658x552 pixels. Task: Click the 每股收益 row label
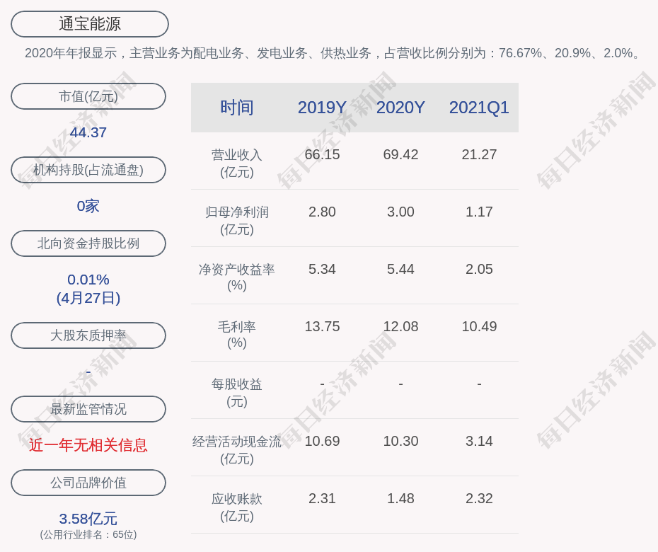tap(237, 393)
